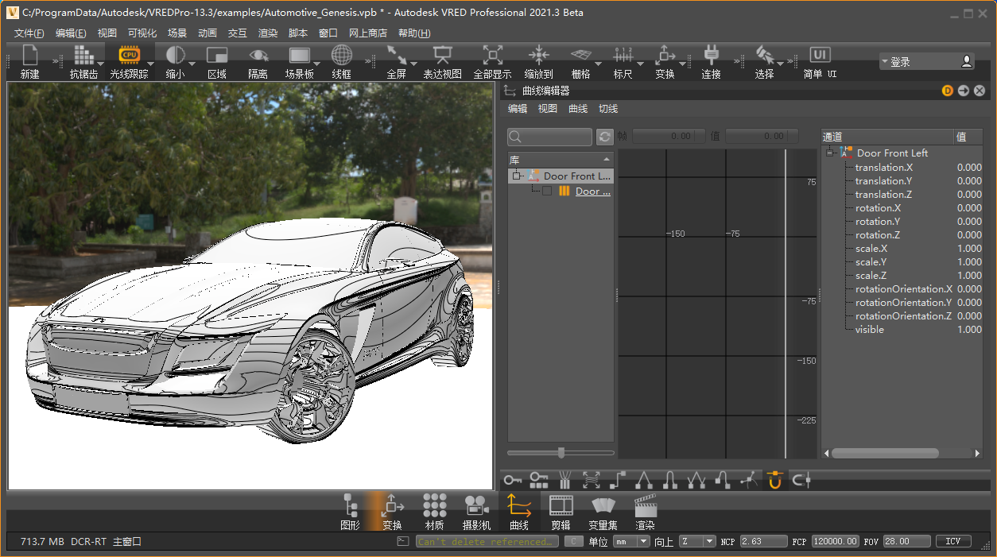Screen dimensions: 997x557
Task: Open the 可视化 menu in menu bar
Action: [142, 33]
